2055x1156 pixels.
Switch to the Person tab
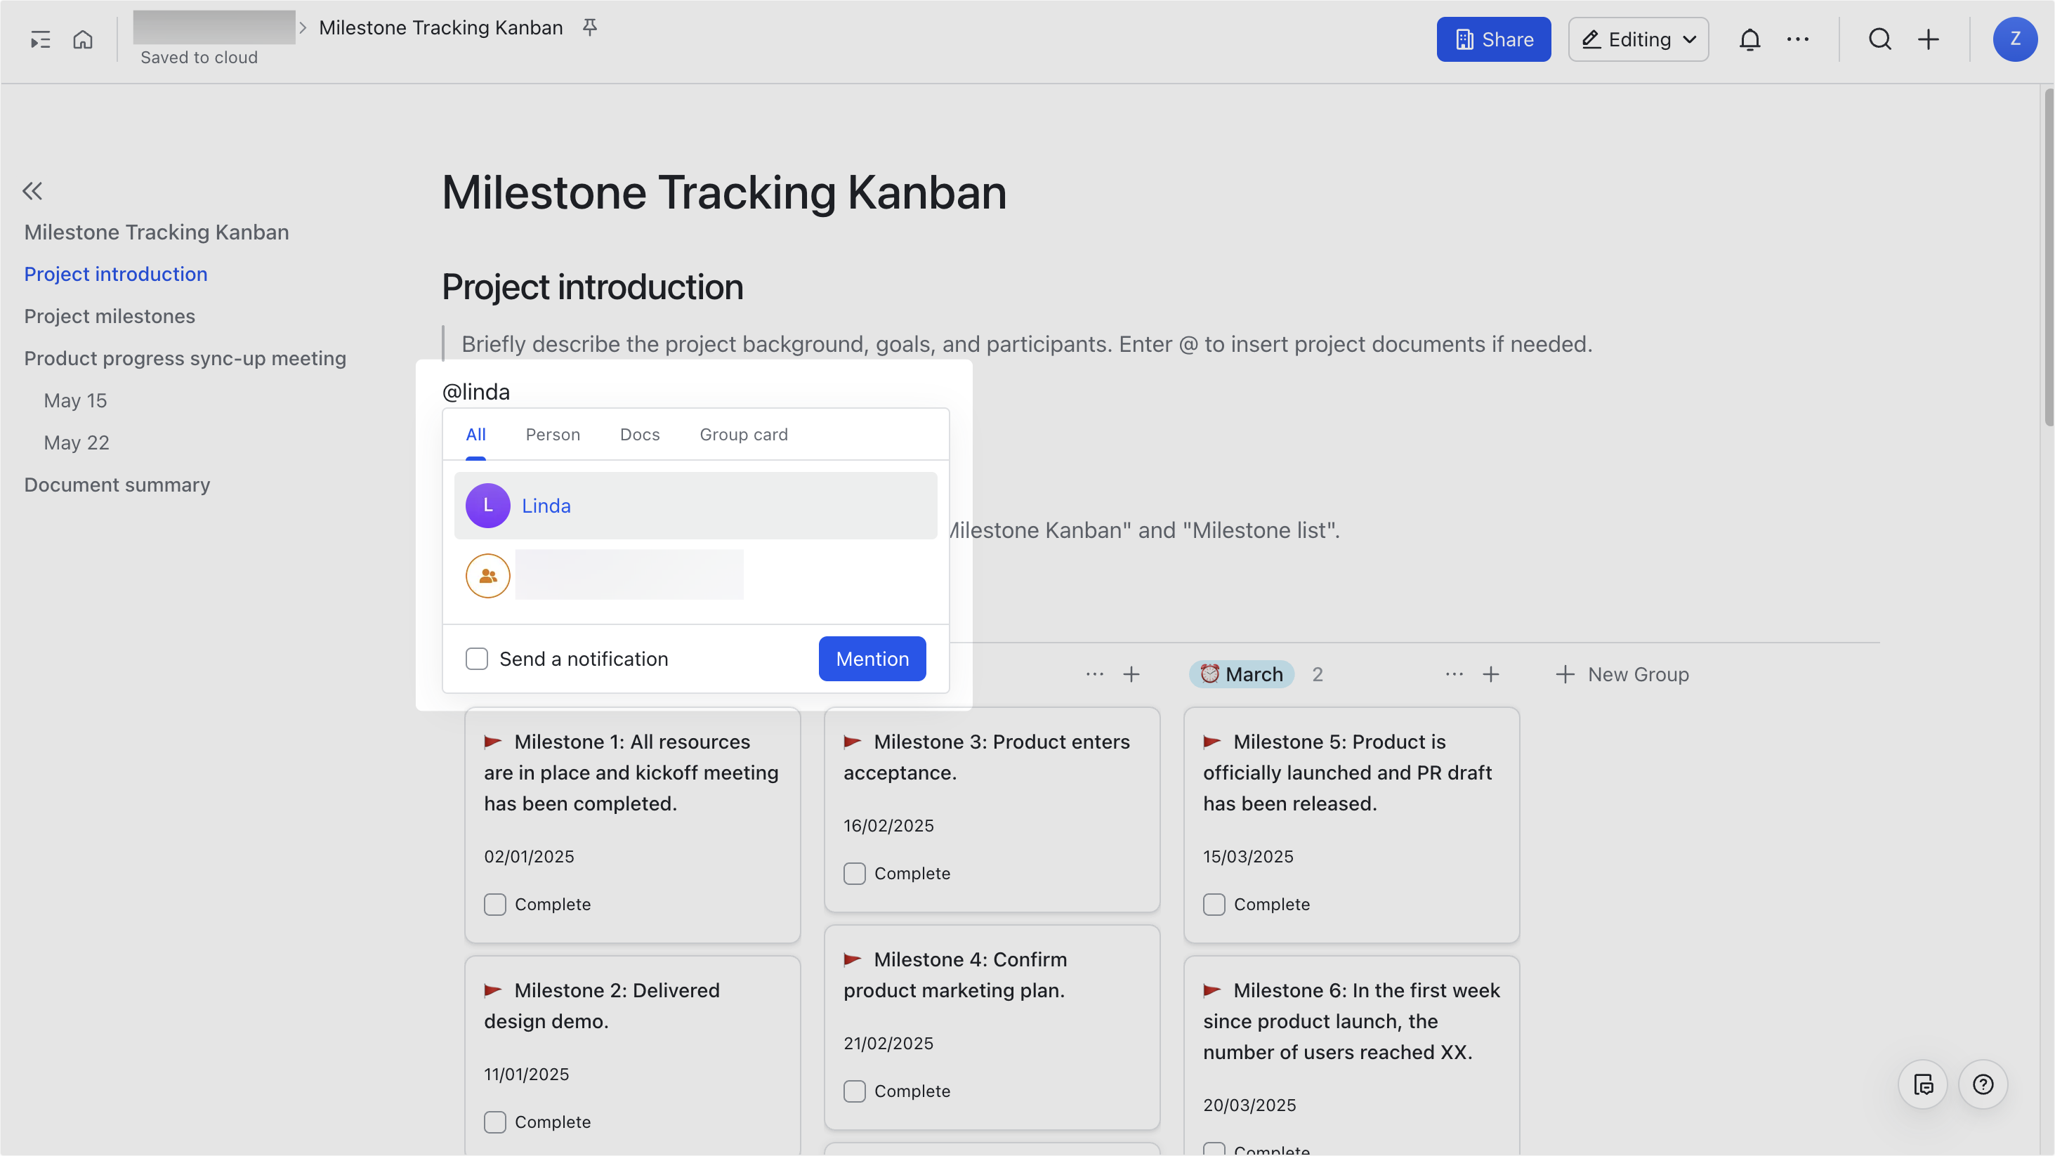pos(553,435)
